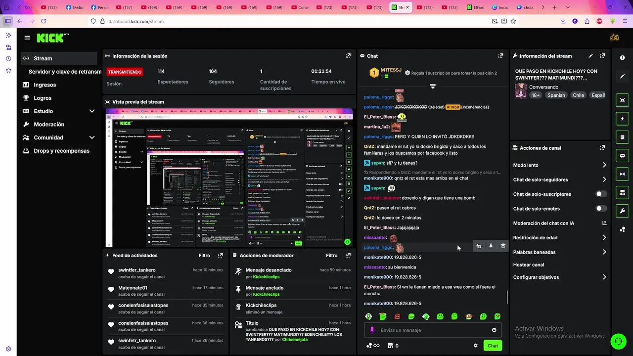Open chat settings gear icon
The image size is (633, 356).
(476, 346)
